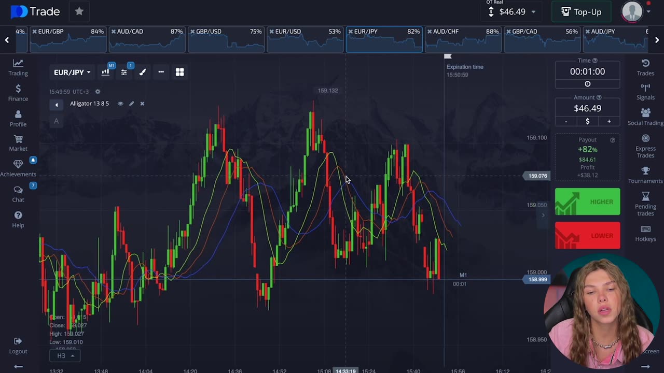664x373 pixels.
Task: Open the Trading section in sidebar
Action: (x=18, y=67)
